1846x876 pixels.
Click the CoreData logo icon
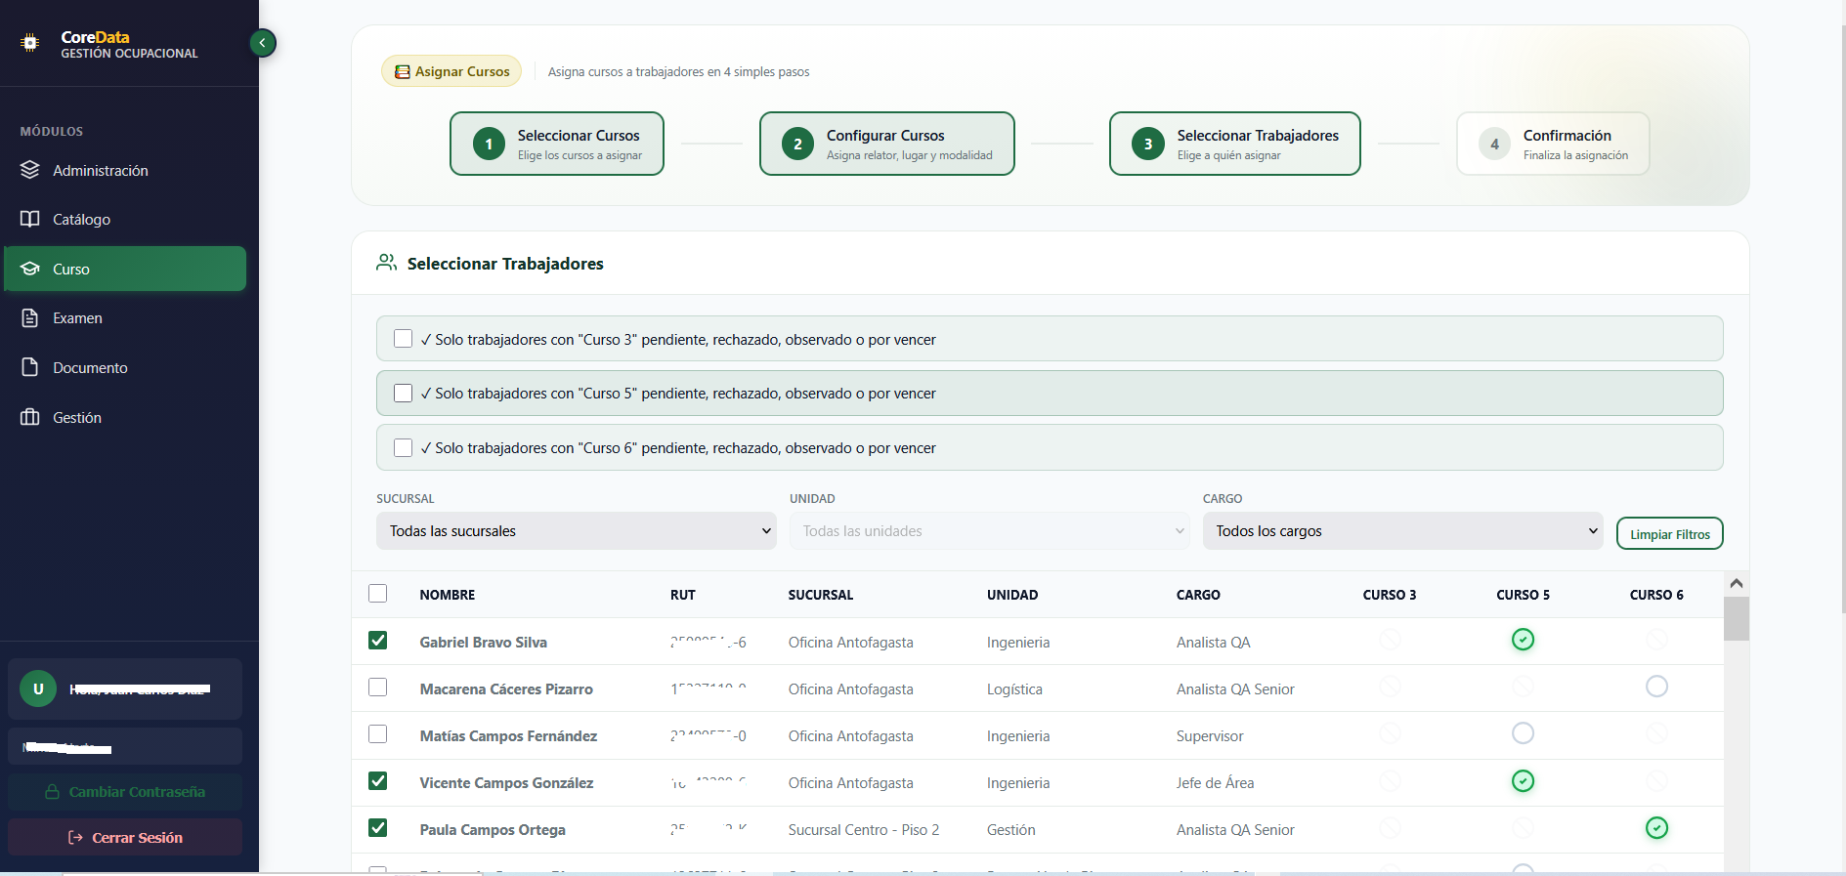coord(30,43)
